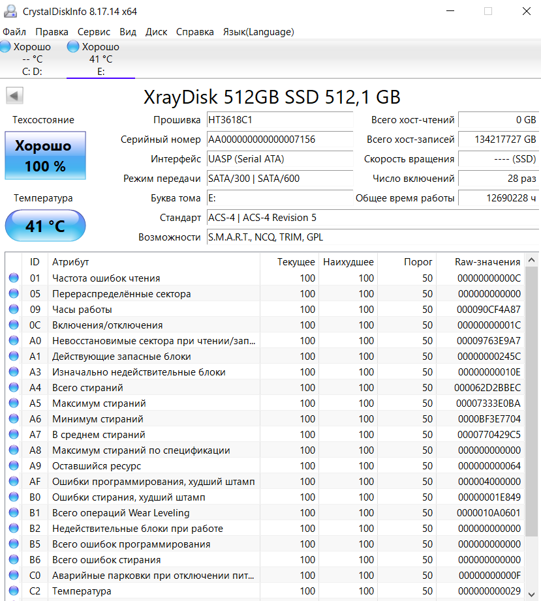The image size is (541, 601).
Task: Click the ID column header
Action: (x=35, y=262)
